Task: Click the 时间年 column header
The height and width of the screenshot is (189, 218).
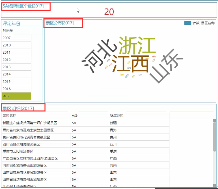Action: pos(16,31)
